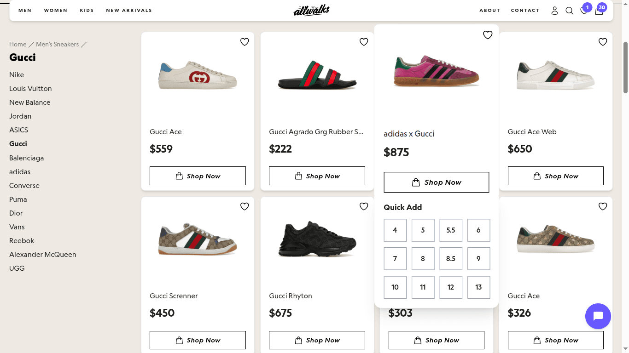The width and height of the screenshot is (629, 353).
Task: Click Shop Now on Gucci Screnner
Action: pos(198,340)
